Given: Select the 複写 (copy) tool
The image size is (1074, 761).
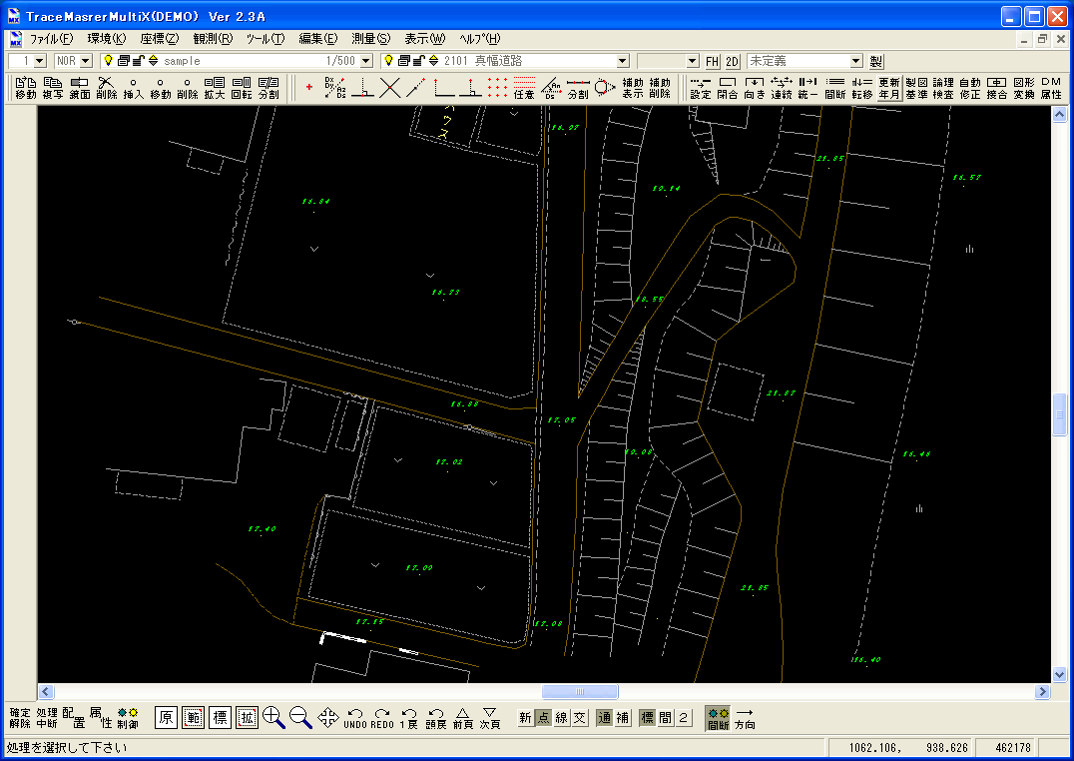Looking at the screenshot, I should (x=53, y=89).
